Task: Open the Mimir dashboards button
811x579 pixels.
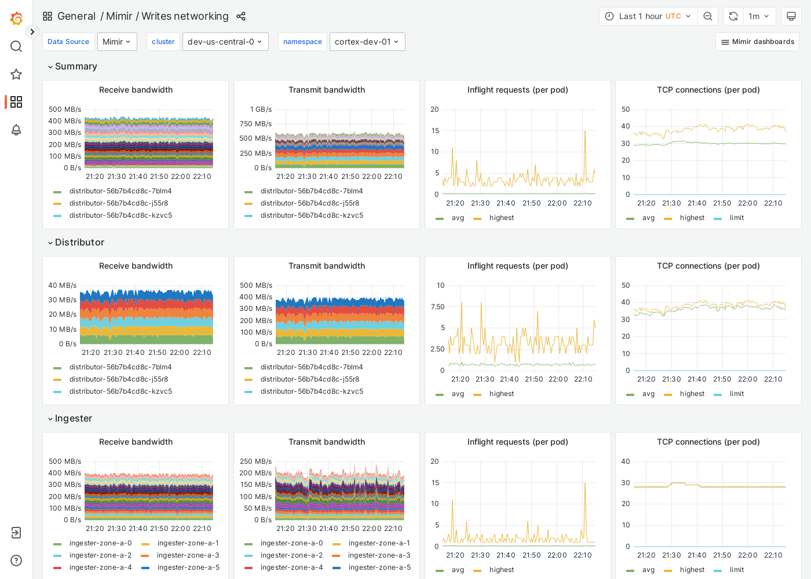Action: point(757,41)
